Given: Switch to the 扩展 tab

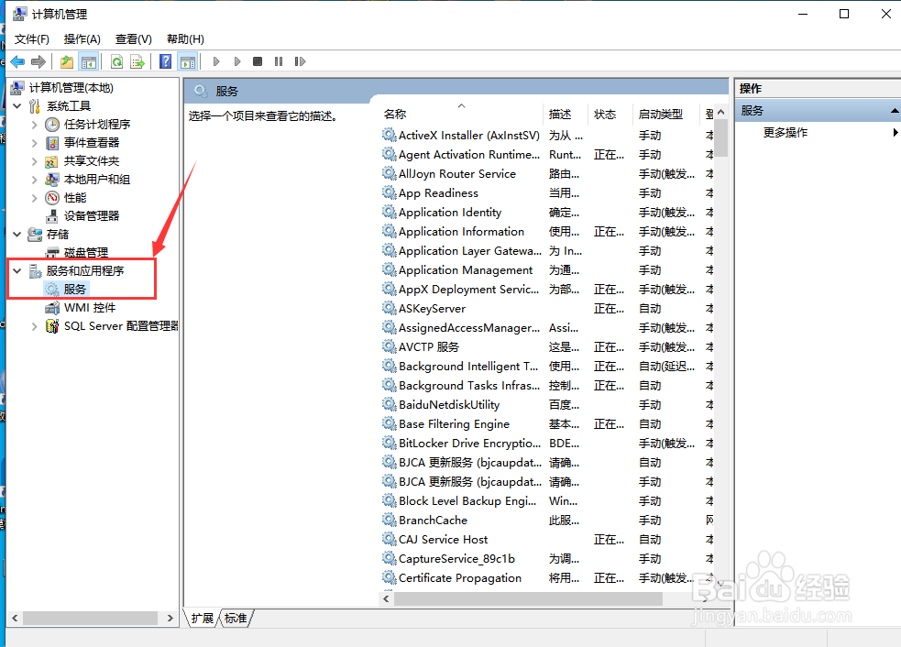Looking at the screenshot, I should pyautogui.click(x=203, y=618).
